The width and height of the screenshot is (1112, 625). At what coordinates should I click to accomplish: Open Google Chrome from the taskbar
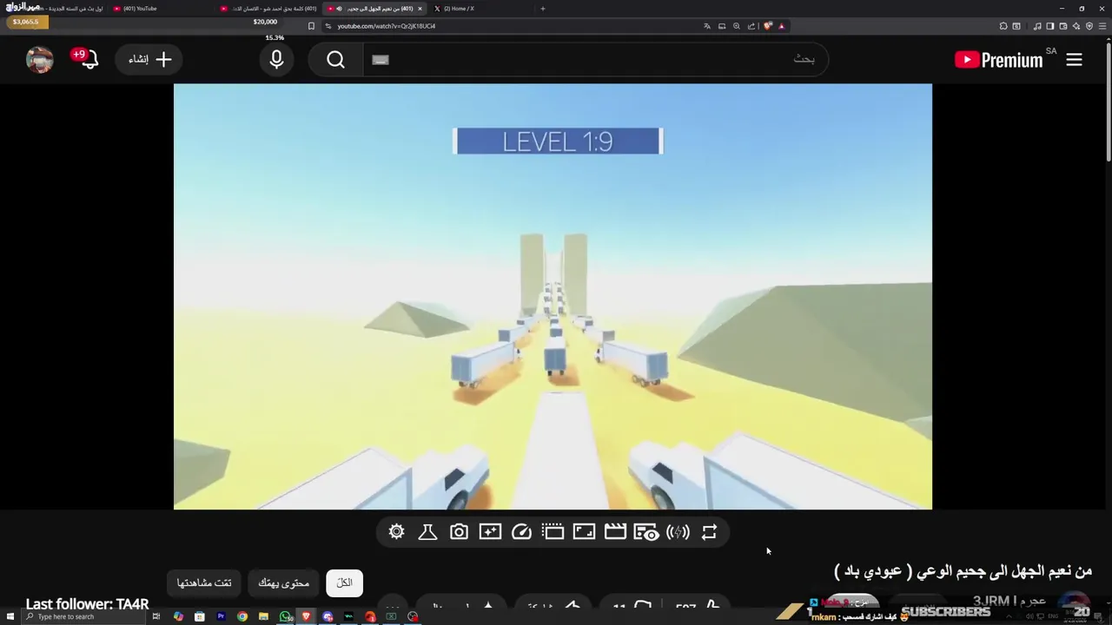click(x=242, y=616)
